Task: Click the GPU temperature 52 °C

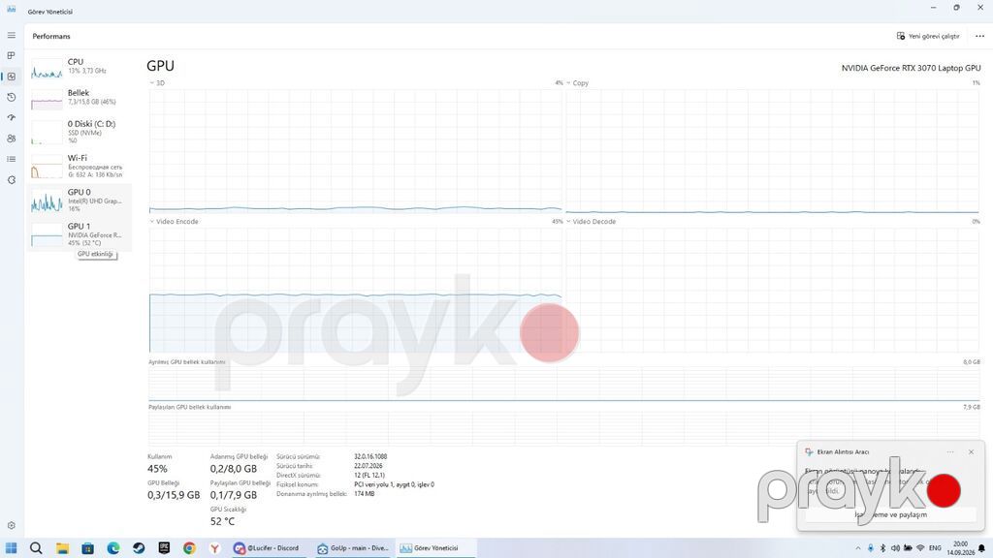Action: pos(222,521)
